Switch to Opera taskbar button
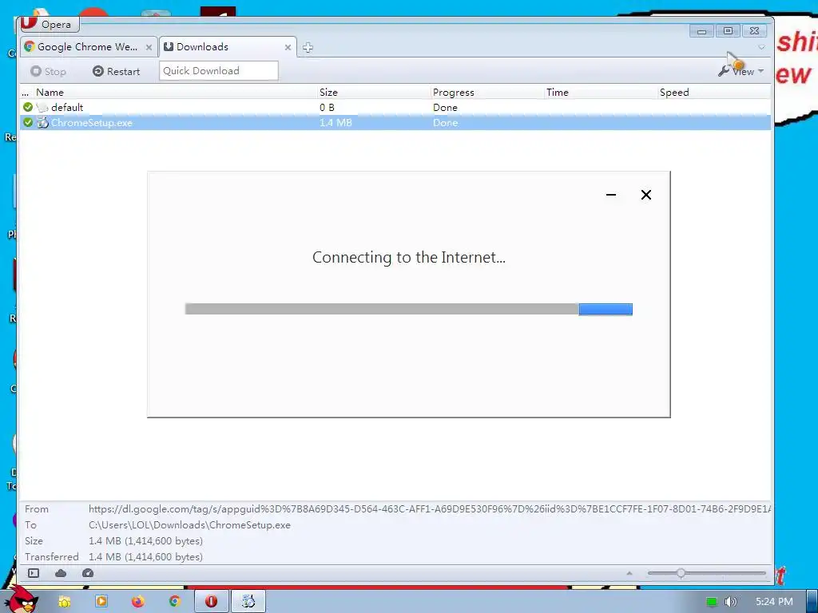Screen dimensions: 818x613 click(x=212, y=602)
